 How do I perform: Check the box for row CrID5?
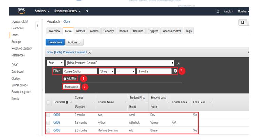[x=48, y=131]
